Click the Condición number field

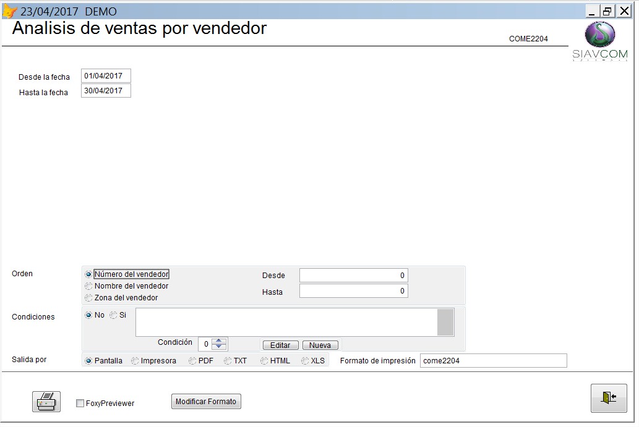[205, 344]
